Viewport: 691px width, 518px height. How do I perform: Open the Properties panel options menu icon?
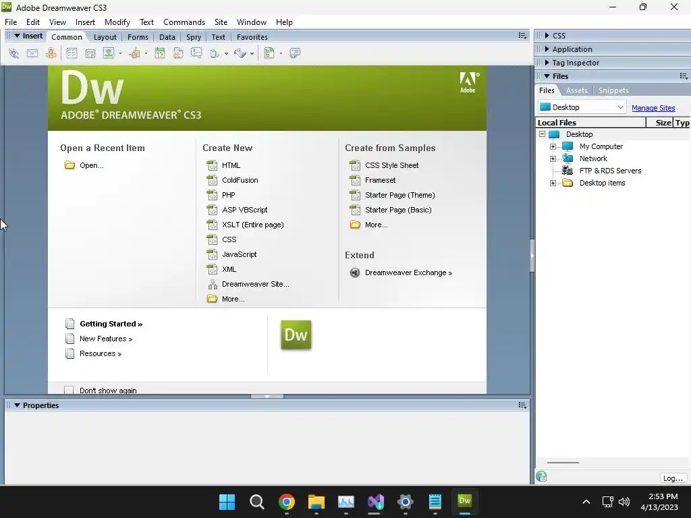(x=522, y=405)
